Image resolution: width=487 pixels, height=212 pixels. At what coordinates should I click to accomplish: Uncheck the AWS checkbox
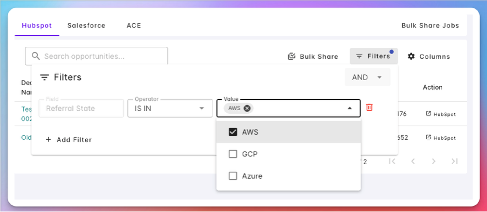[x=233, y=132]
